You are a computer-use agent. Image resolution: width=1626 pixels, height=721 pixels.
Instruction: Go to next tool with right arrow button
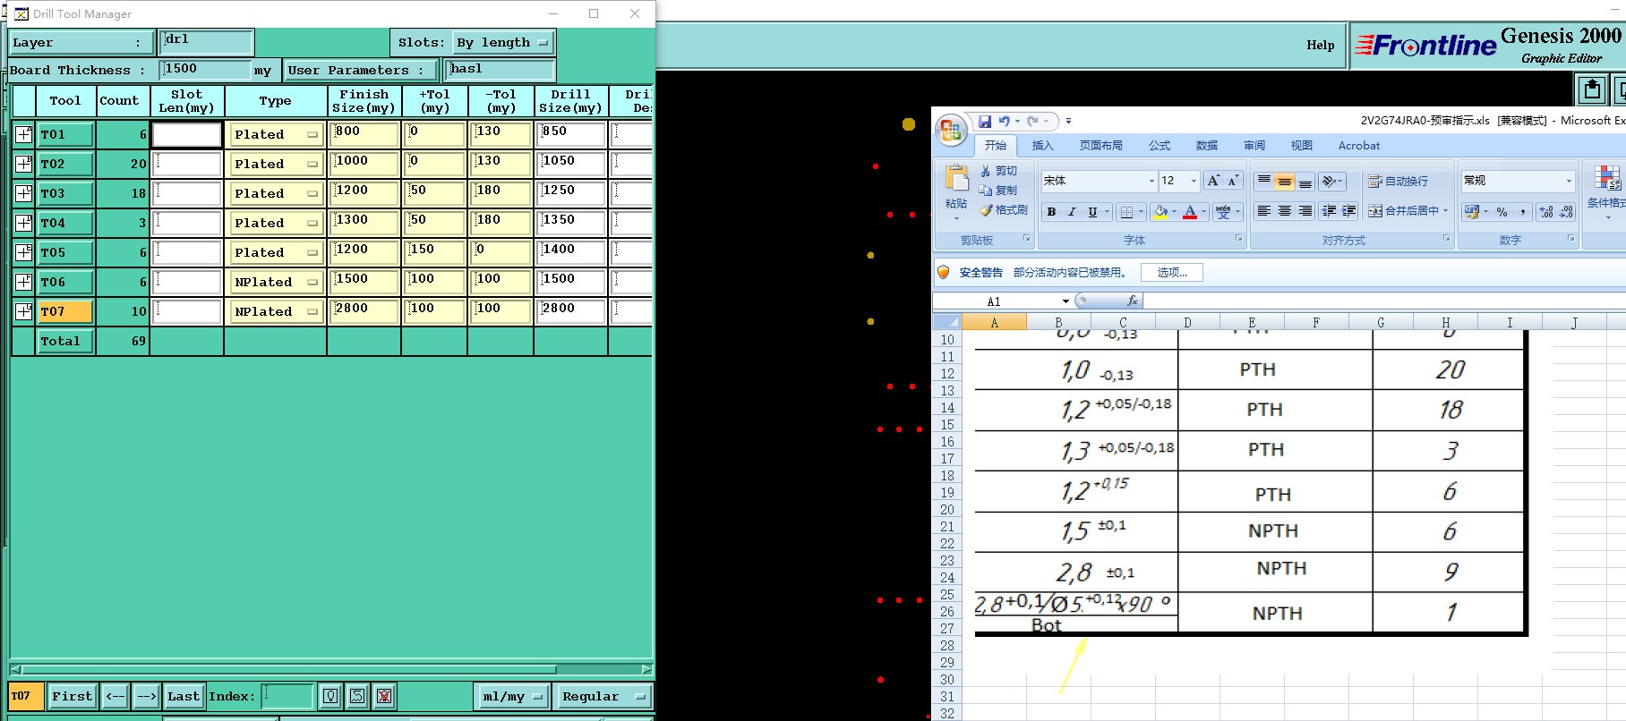(147, 696)
